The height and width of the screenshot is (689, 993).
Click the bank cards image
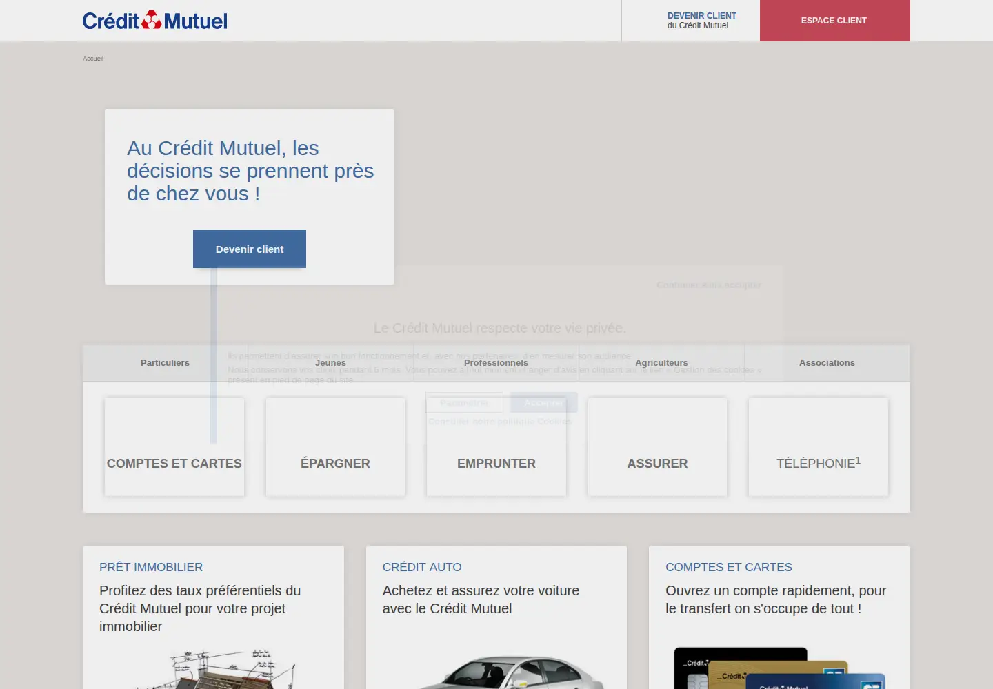tap(779, 668)
